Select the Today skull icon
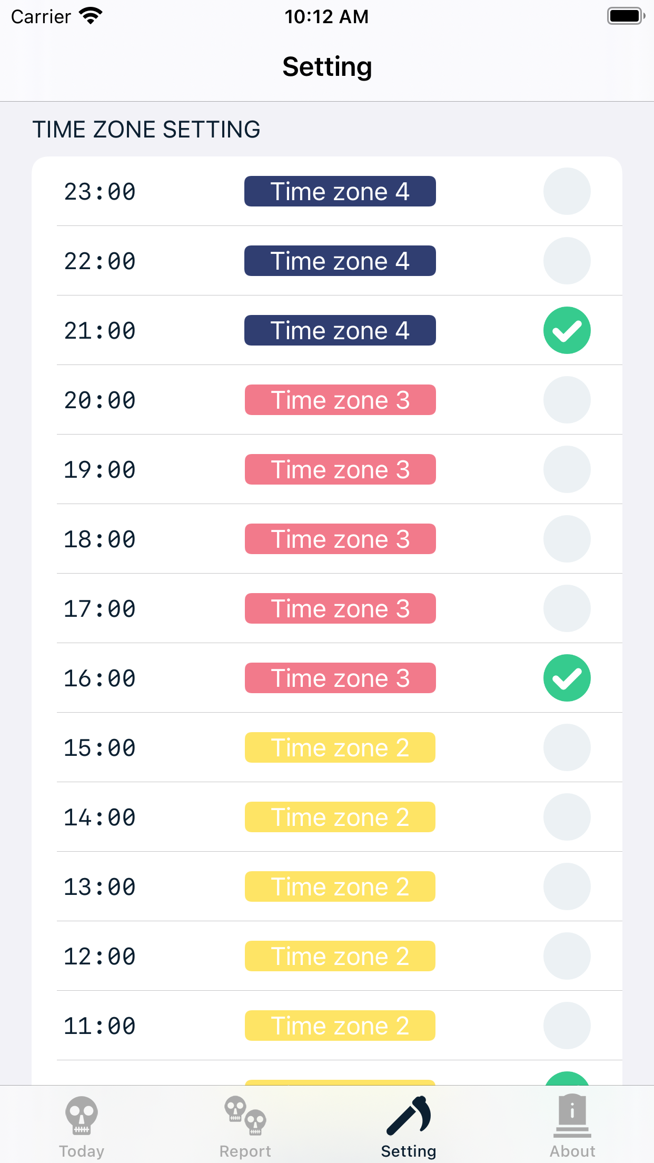The height and width of the screenshot is (1163, 654). 82,1114
